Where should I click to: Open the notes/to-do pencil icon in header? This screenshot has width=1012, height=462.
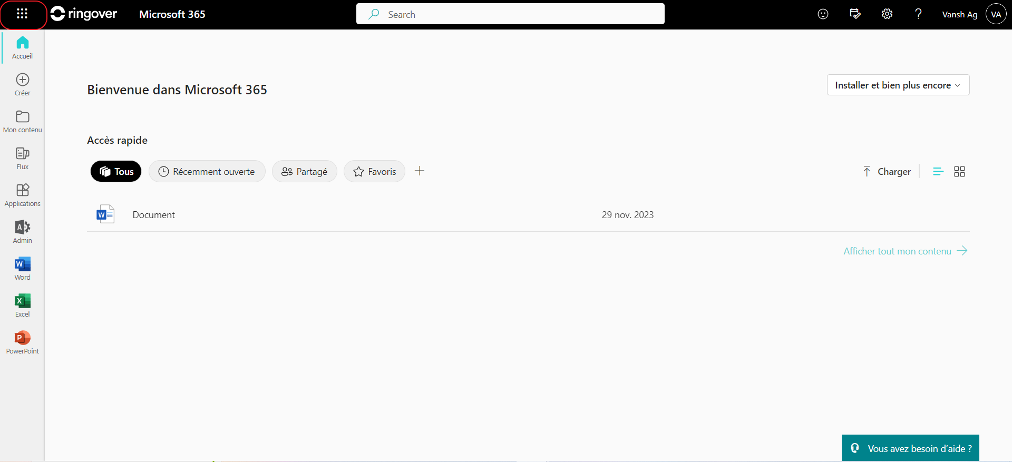coord(855,14)
